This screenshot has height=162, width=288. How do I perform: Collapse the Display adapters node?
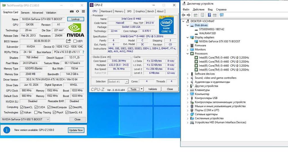[187, 37]
